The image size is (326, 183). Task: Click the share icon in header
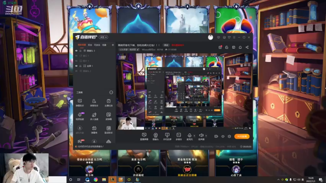pos(247,47)
